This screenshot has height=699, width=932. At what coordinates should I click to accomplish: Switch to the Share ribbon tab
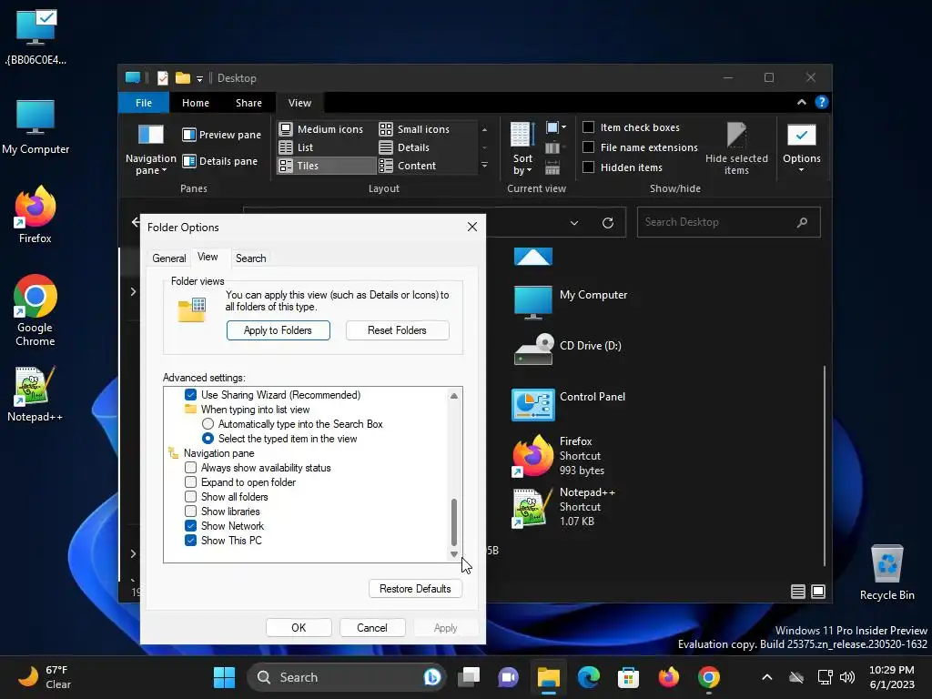pyautogui.click(x=248, y=103)
